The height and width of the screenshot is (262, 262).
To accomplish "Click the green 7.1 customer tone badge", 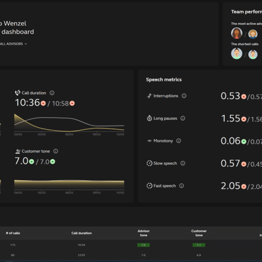I will 199,245.
